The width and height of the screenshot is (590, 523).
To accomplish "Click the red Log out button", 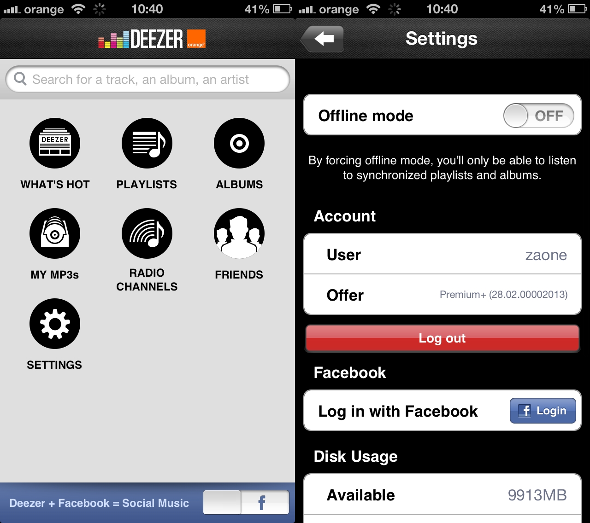I will coord(442,338).
